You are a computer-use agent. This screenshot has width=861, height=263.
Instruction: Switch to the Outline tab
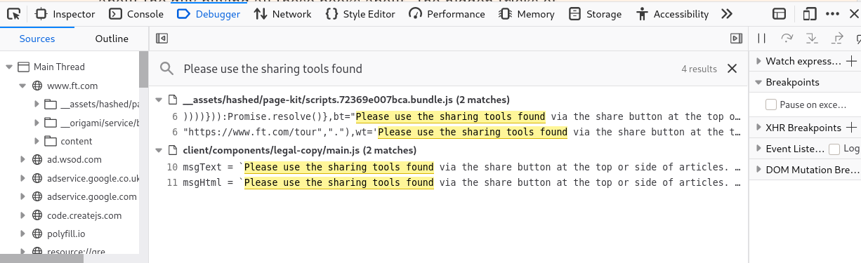112,39
